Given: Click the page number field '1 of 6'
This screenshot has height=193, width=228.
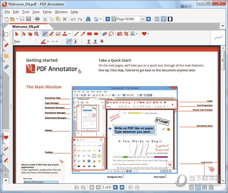Looking at the screenshot, I should coord(106,187).
